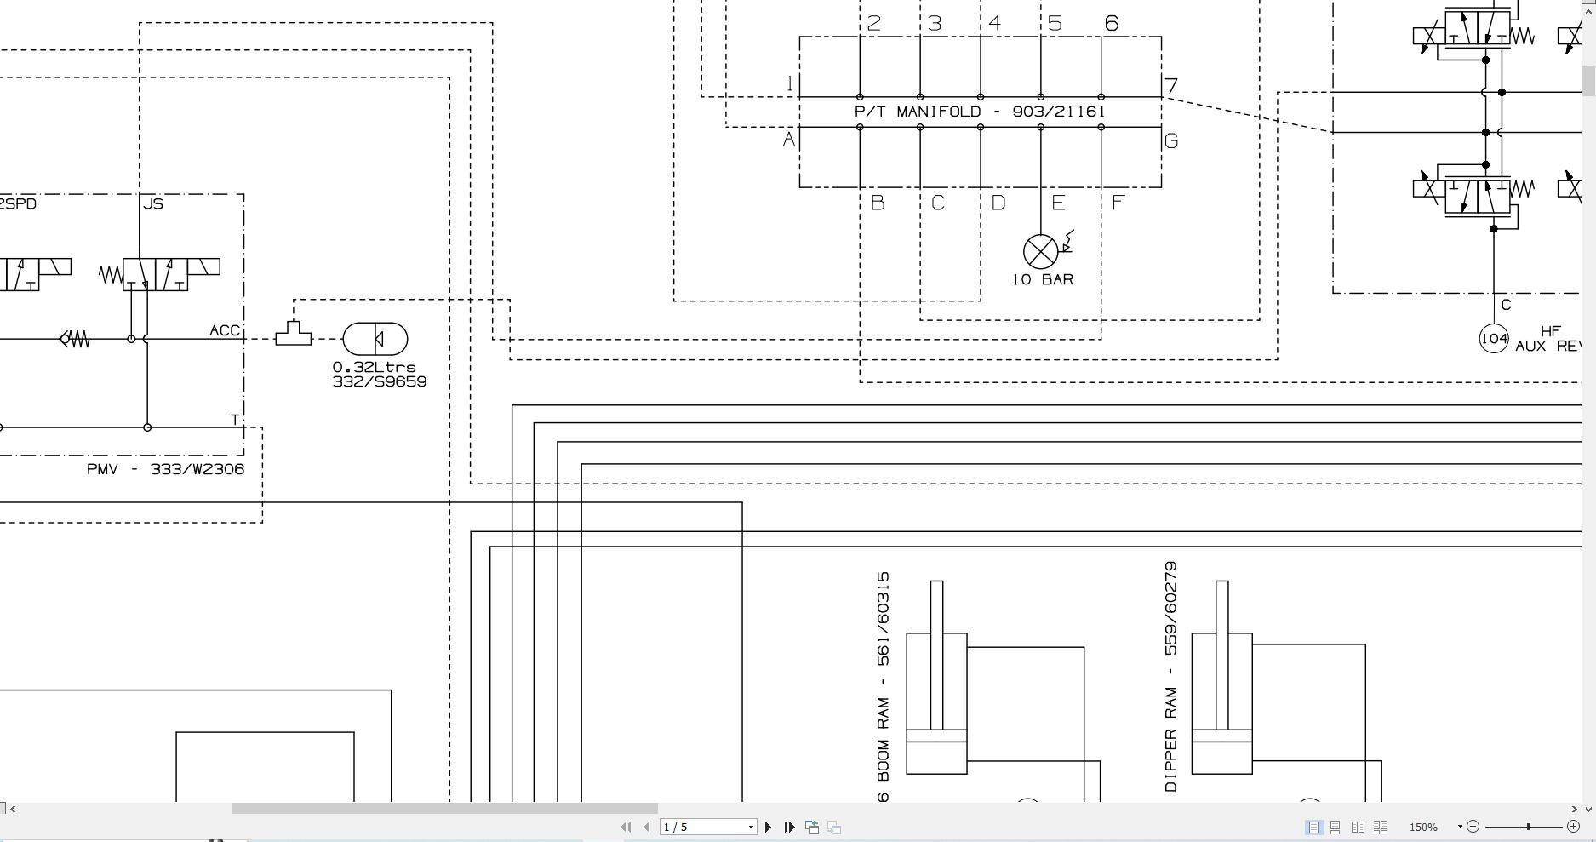Click the P/T MANIFOLD - 903/21161 label
1596x842 pixels.
(x=980, y=112)
